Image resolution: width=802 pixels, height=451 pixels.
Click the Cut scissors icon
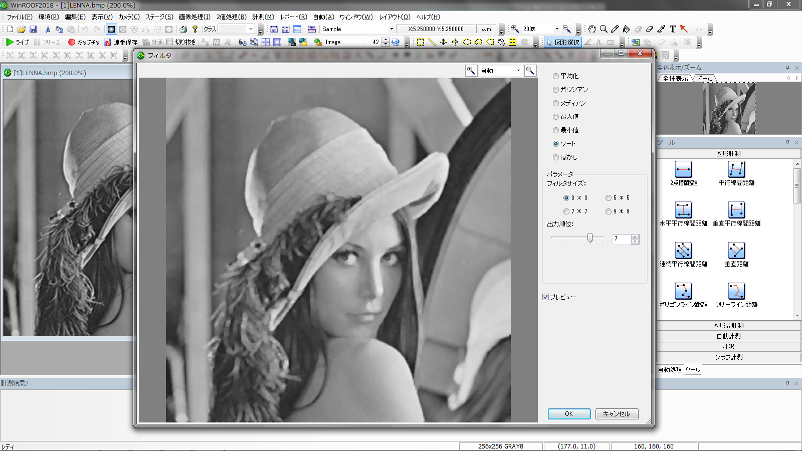coord(48,29)
